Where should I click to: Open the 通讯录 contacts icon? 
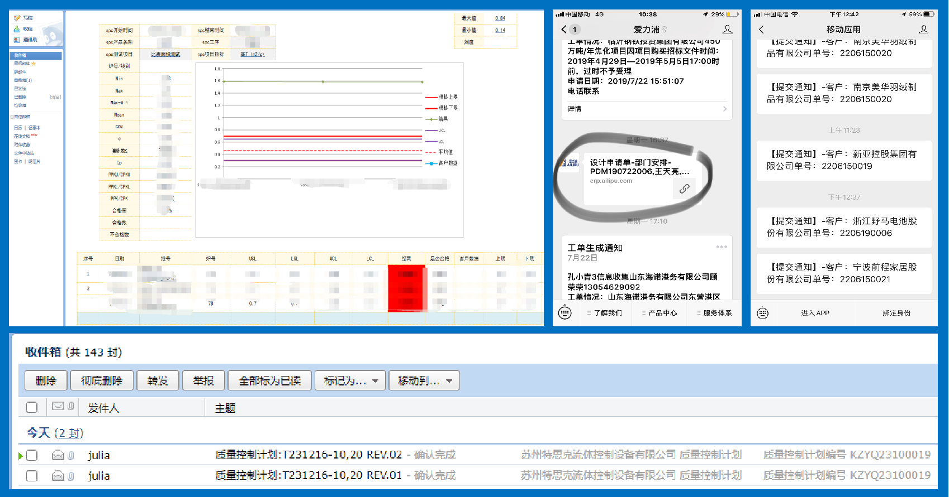tap(17, 40)
